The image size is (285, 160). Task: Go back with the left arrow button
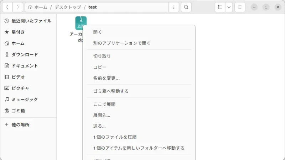point(7,7)
